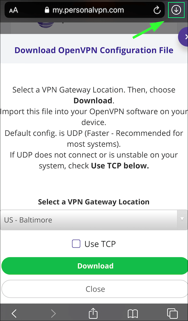Viewport: 188px width, 321px height.
Task: Reload the page with the refresh icon
Action: pos(157,11)
